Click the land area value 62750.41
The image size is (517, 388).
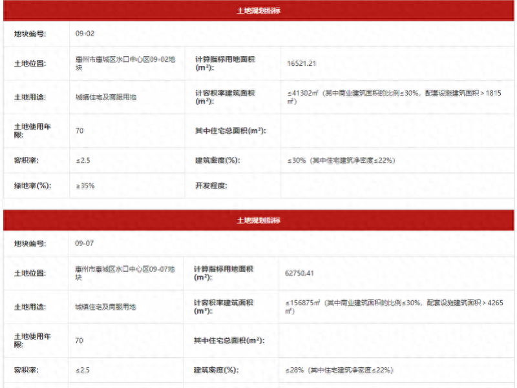tap(299, 273)
